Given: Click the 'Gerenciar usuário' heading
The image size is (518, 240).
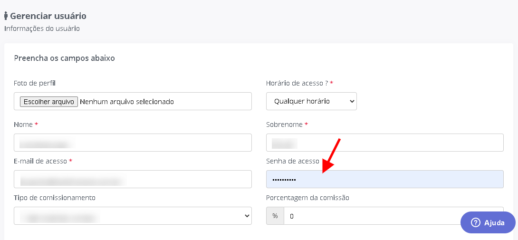Looking at the screenshot, I should point(48,16).
